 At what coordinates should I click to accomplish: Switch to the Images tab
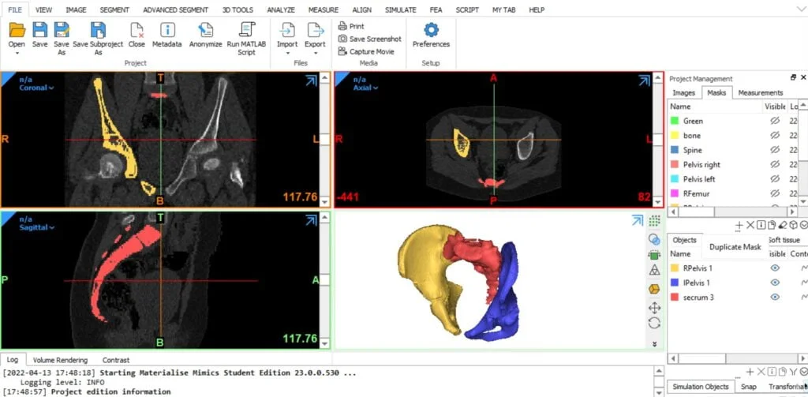684,93
